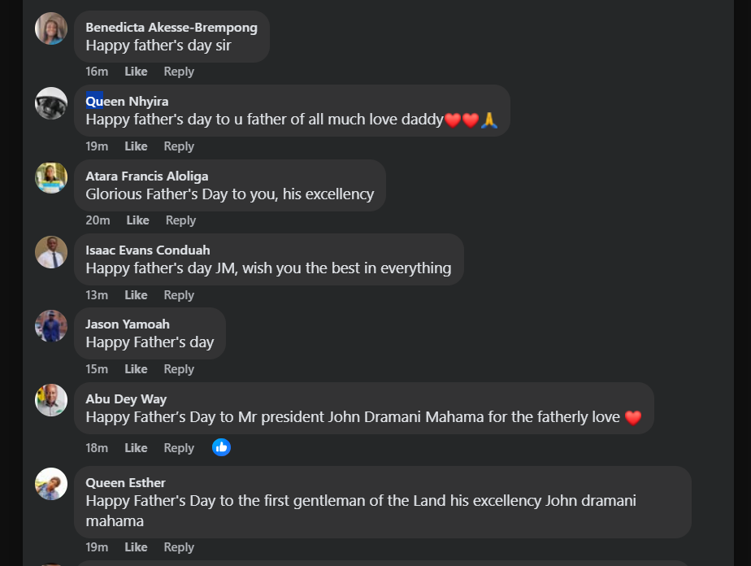Reply to Queen Nhyira's comment
The height and width of the screenshot is (566, 751).
179,146
